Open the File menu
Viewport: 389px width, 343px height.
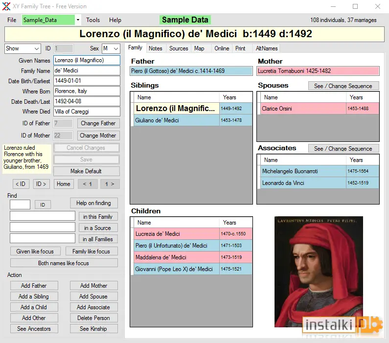(12, 20)
